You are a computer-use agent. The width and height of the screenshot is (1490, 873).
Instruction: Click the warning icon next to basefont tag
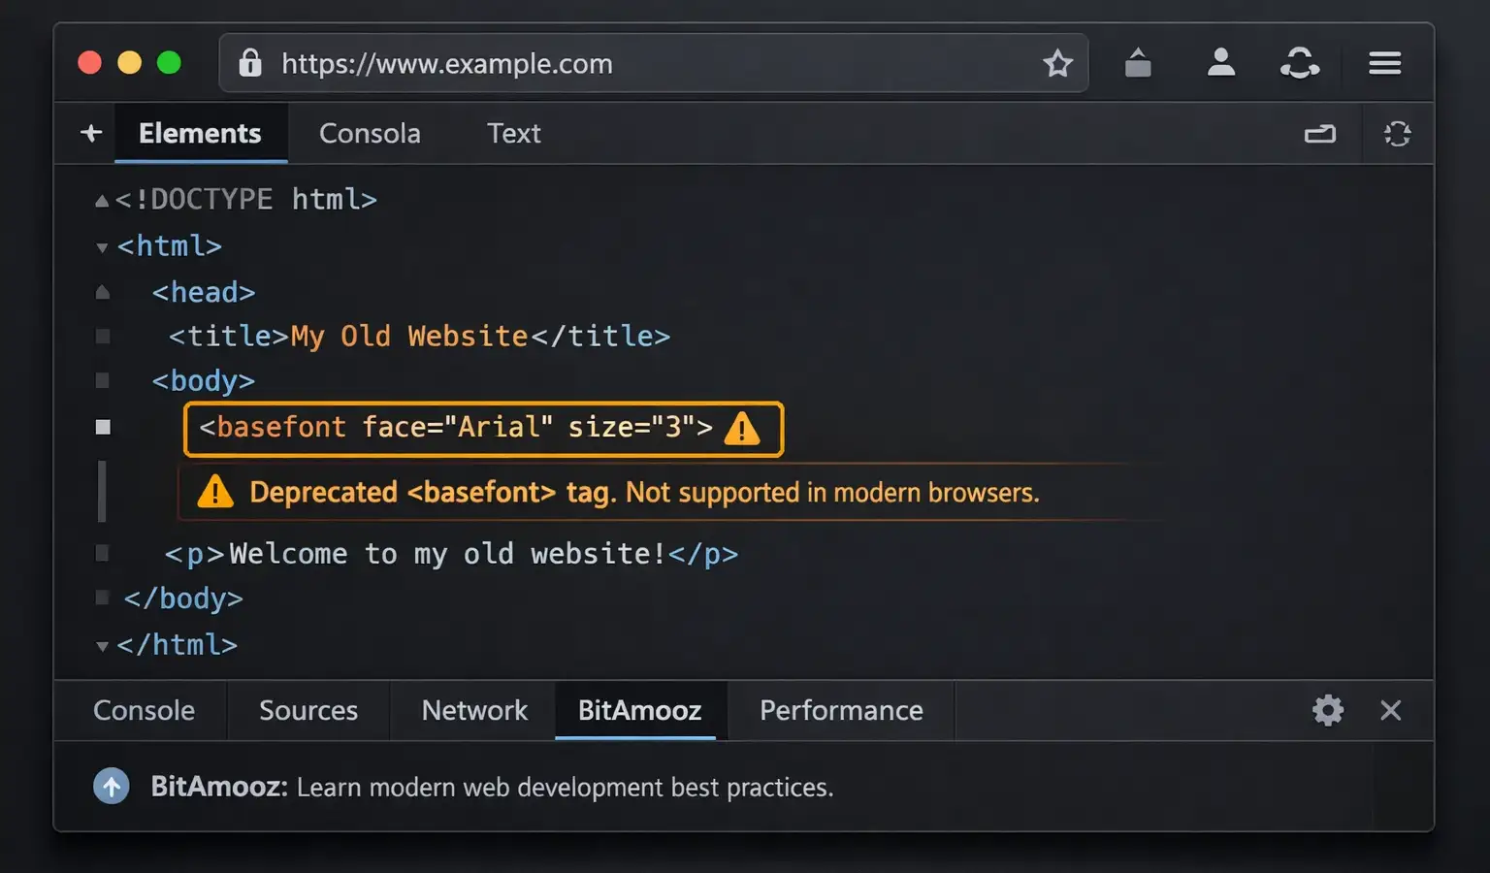click(x=742, y=428)
